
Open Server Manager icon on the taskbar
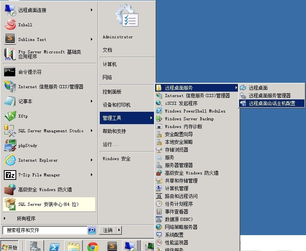(x=35, y=246)
